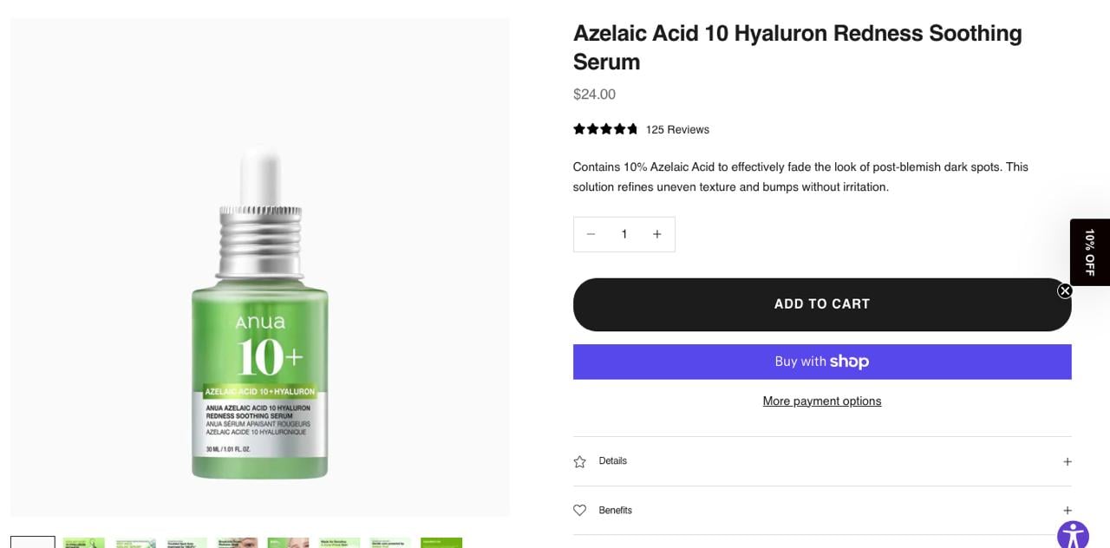Expand Details using its plus sign
The image size is (1110, 548).
pos(1068,462)
